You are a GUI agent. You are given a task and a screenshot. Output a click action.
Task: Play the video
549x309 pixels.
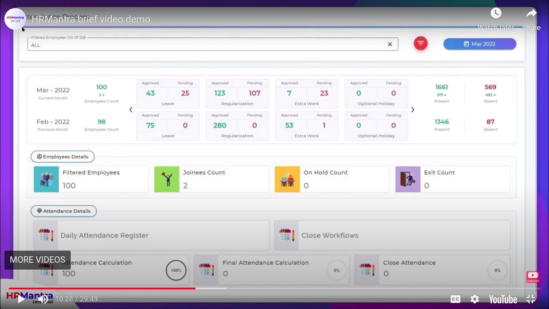click(x=21, y=299)
